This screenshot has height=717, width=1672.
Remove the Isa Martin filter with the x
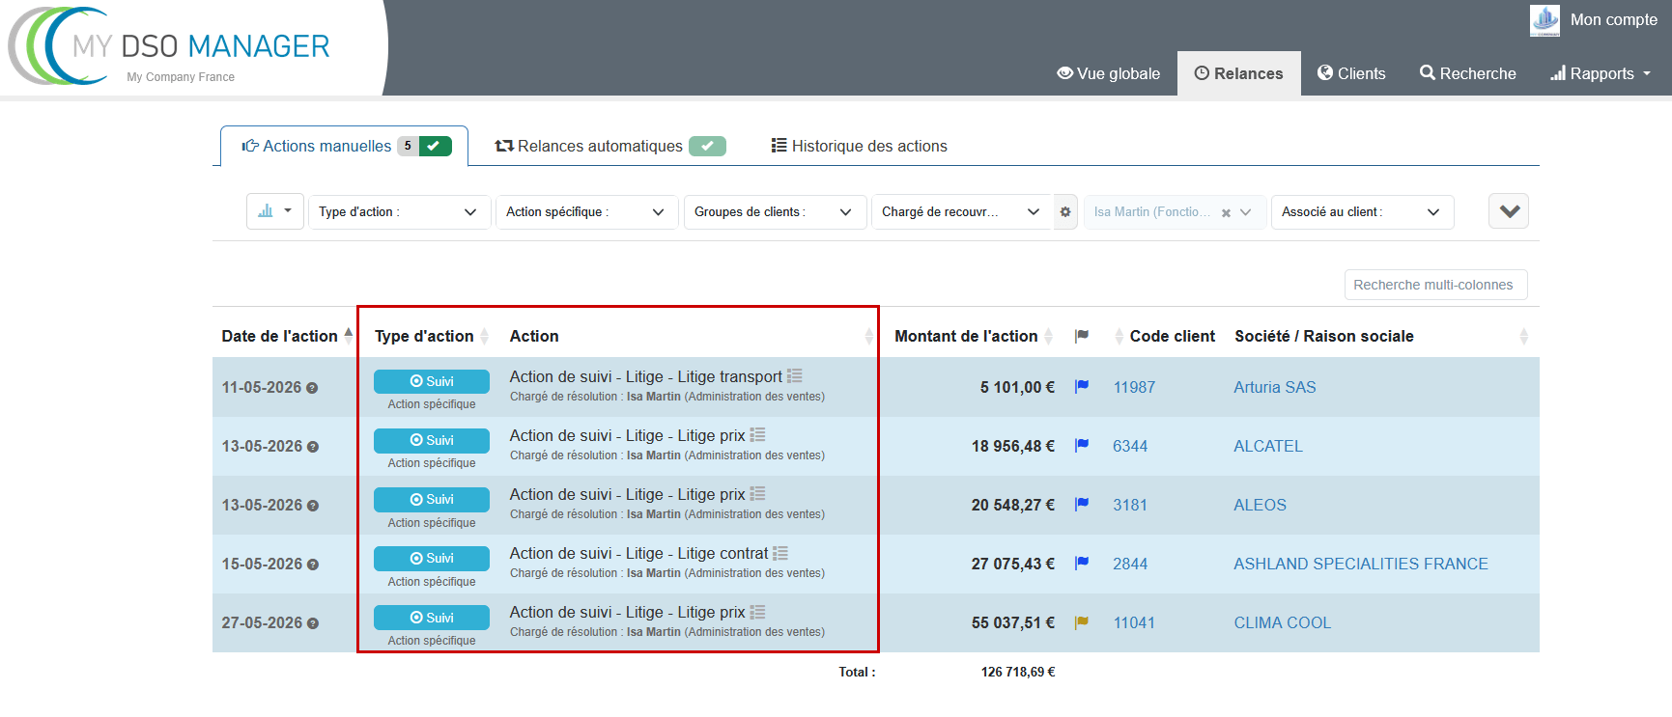[x=1226, y=212]
